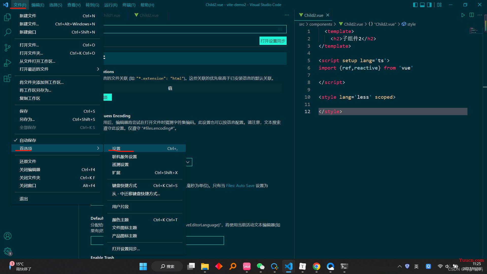Toggle Panel layout icon in title bar
Screen dimensions: 487x274
(x=422, y=5)
